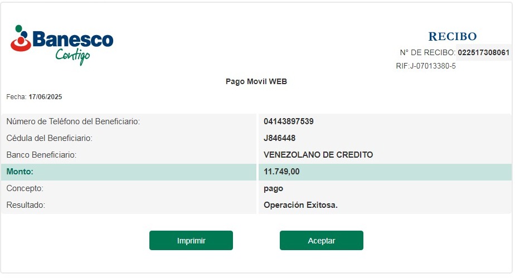Viewport: 515px width, 278px height.
Task: Click the RIF J-07013380-5 text
Action: [x=425, y=66]
